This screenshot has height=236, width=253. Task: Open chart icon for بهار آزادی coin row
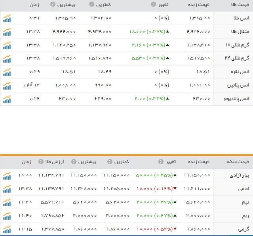coord(7,176)
